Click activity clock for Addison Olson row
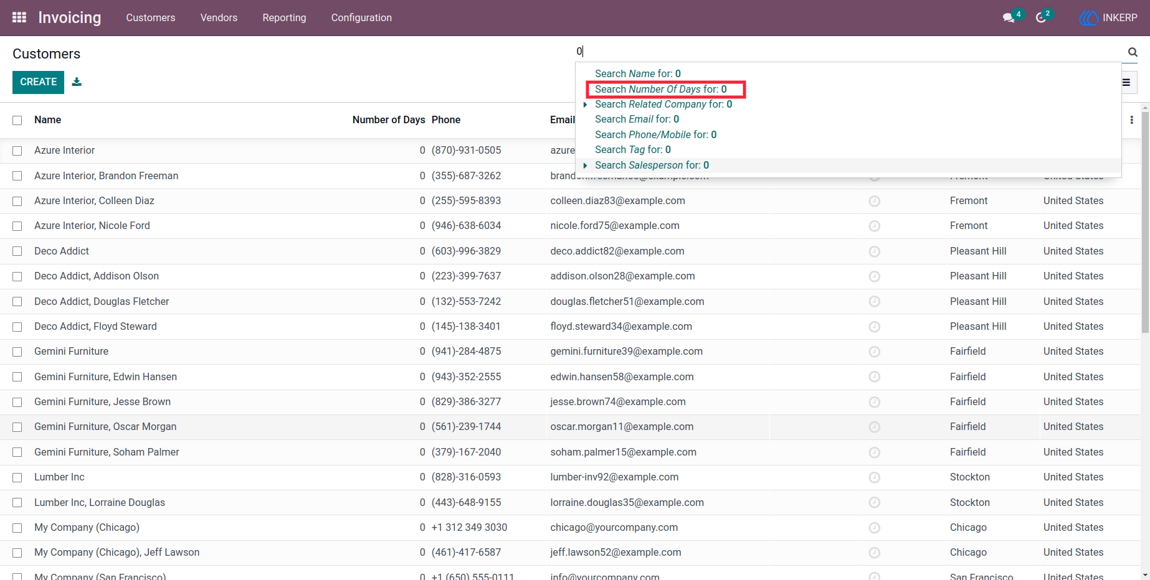 (875, 276)
